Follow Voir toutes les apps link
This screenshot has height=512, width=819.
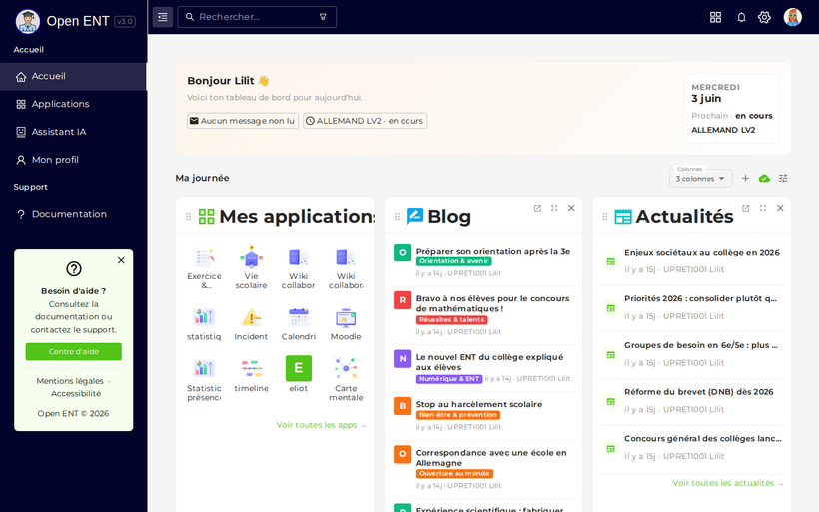pos(322,425)
